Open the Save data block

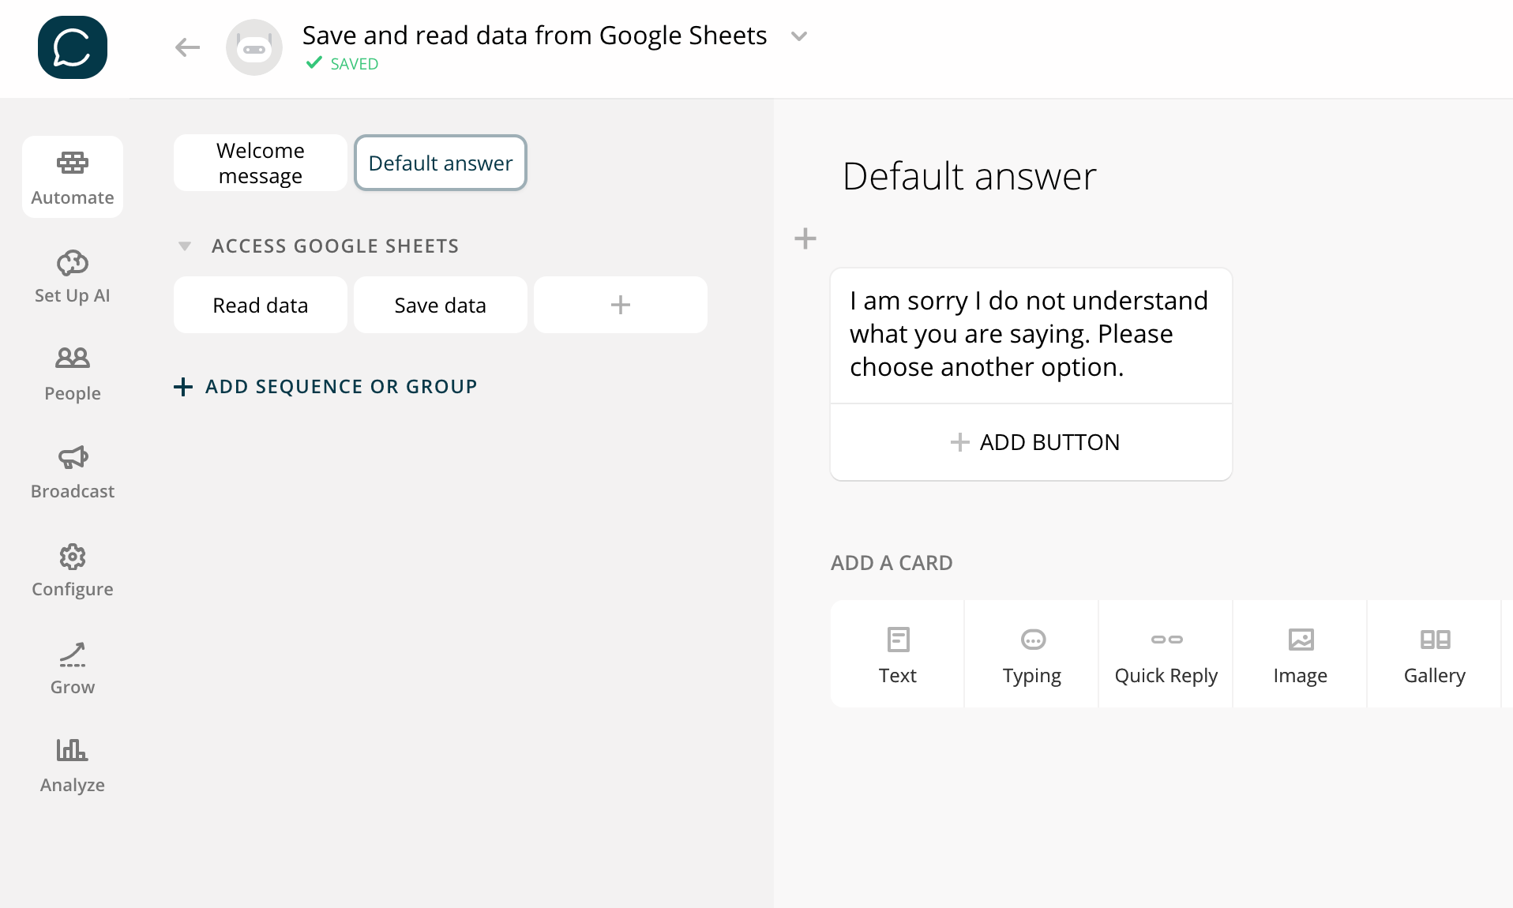point(441,306)
